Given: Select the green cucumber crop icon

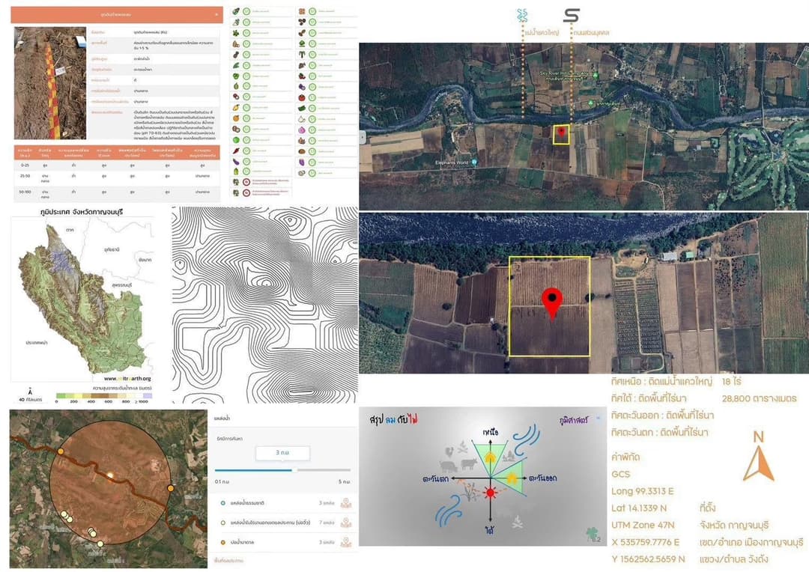Looking at the screenshot, I should coord(302,109).
